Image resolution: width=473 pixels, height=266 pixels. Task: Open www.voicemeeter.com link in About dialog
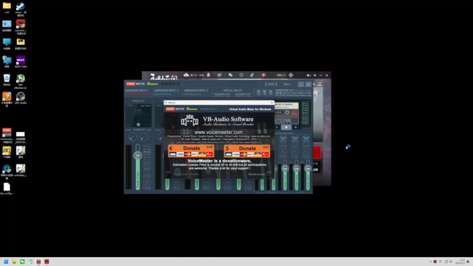tap(218, 132)
